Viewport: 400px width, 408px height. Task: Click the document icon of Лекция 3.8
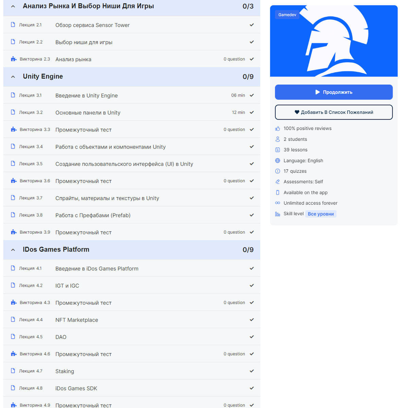[13, 215]
